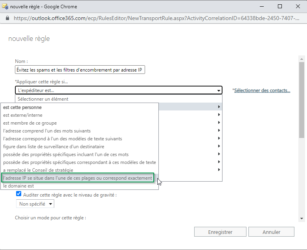Click the Annuler button
The height and width of the screenshot is (250, 307).
click(x=271, y=232)
